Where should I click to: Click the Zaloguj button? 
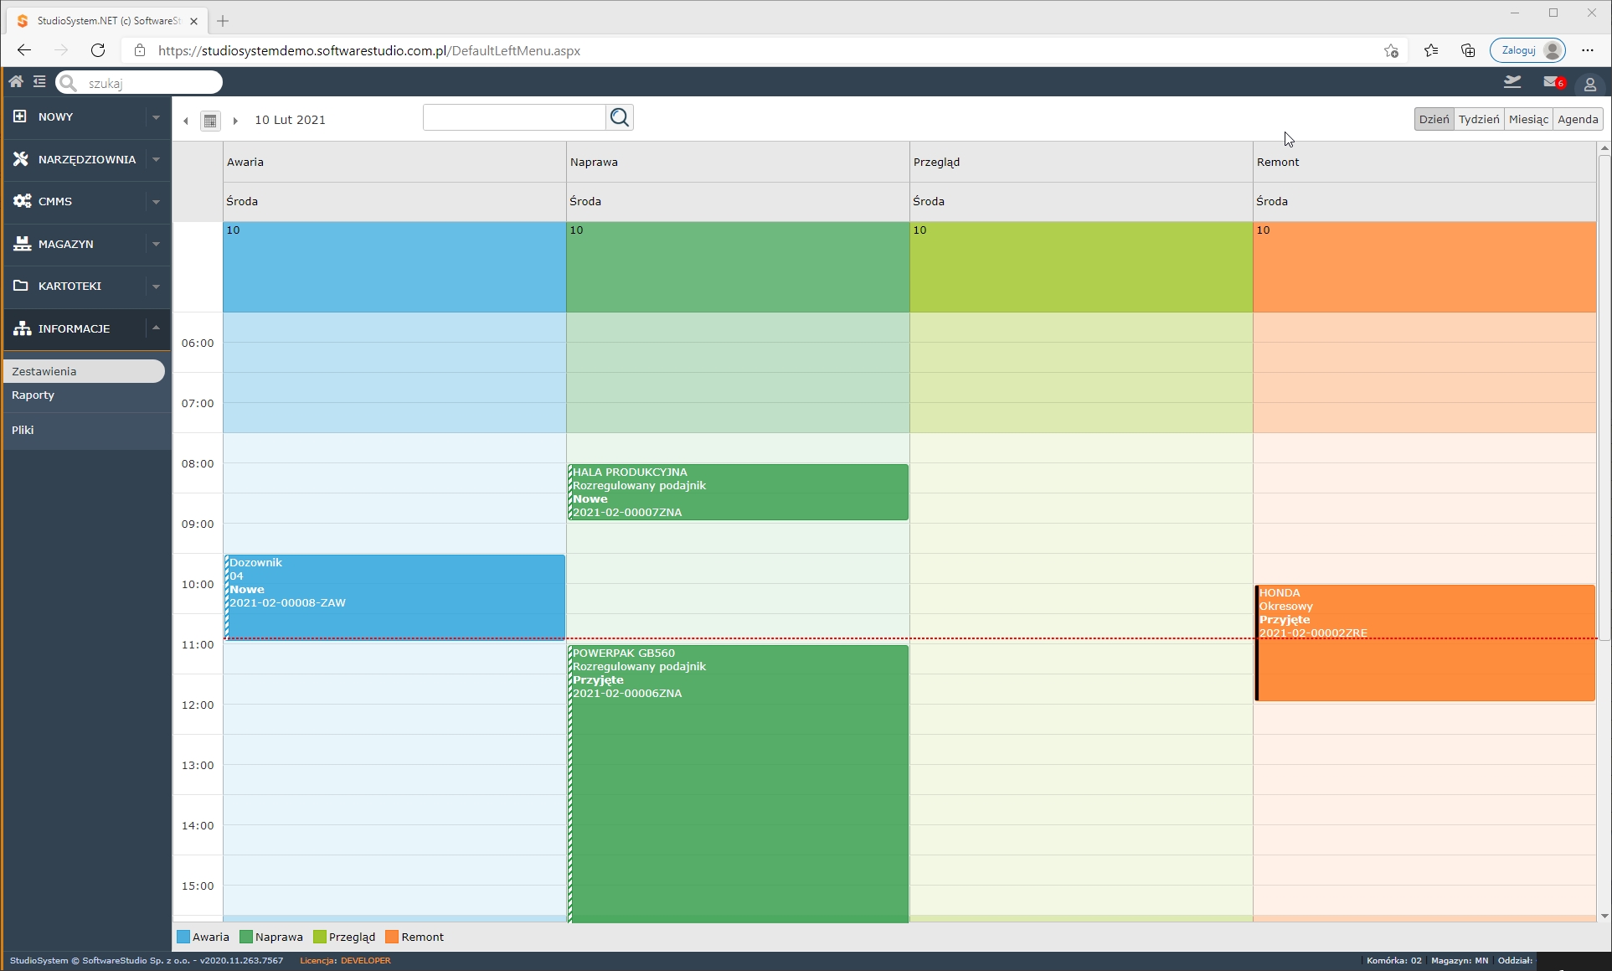[x=1527, y=50]
